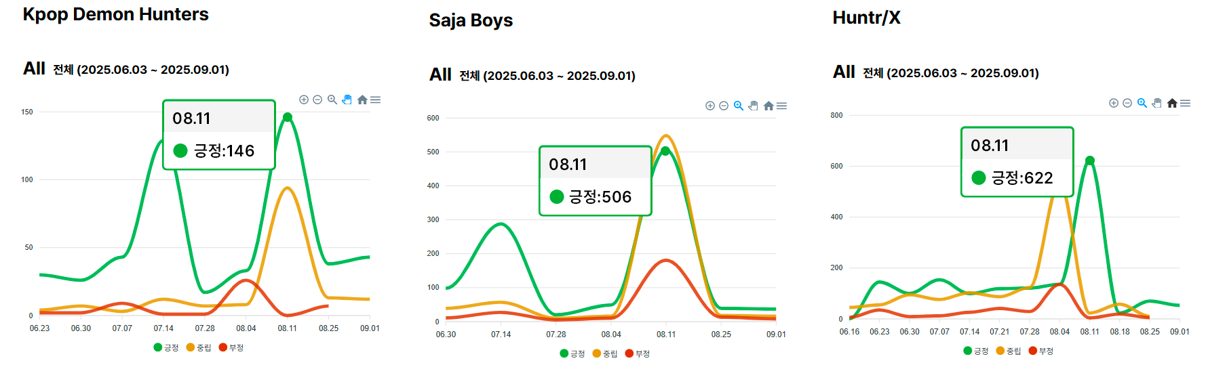This screenshot has width=1208, height=367.
Task: Reset zoom with home icon on Huntr/X chart
Action: point(1171,103)
